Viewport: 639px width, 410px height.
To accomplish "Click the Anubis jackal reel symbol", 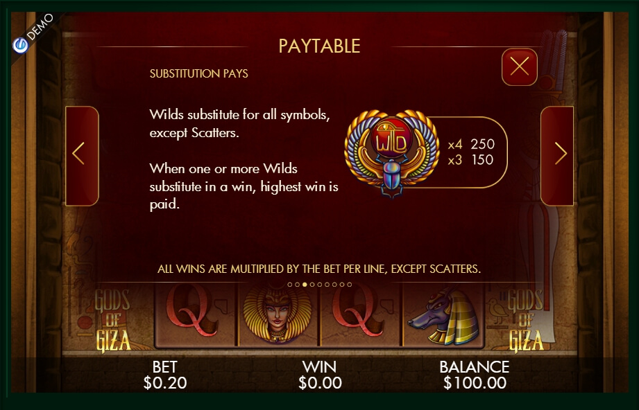I will [x=443, y=316].
